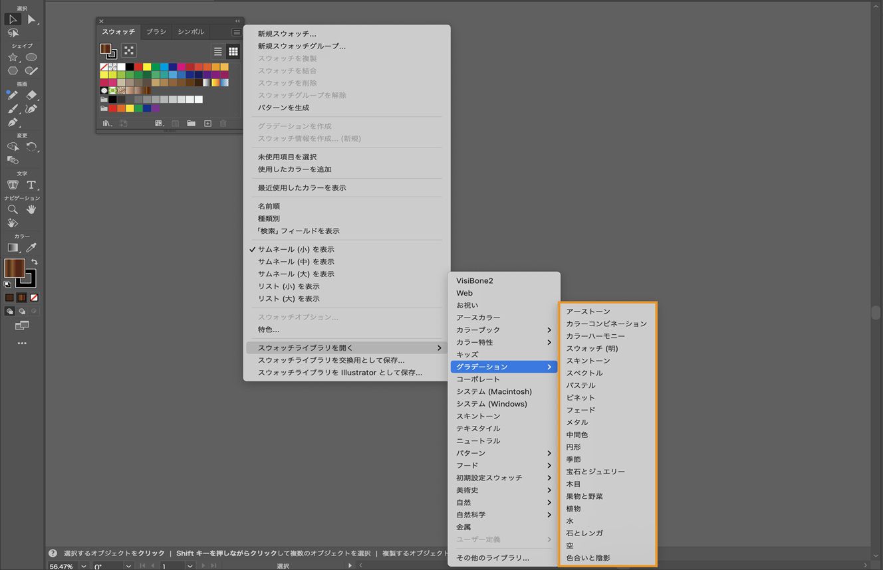Image resolution: width=883 pixels, height=570 pixels.
Task: Expand the 初期設定スウォッチ submenu
Action: point(504,478)
